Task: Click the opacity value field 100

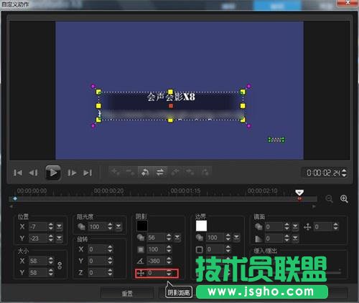Action: (x=98, y=226)
